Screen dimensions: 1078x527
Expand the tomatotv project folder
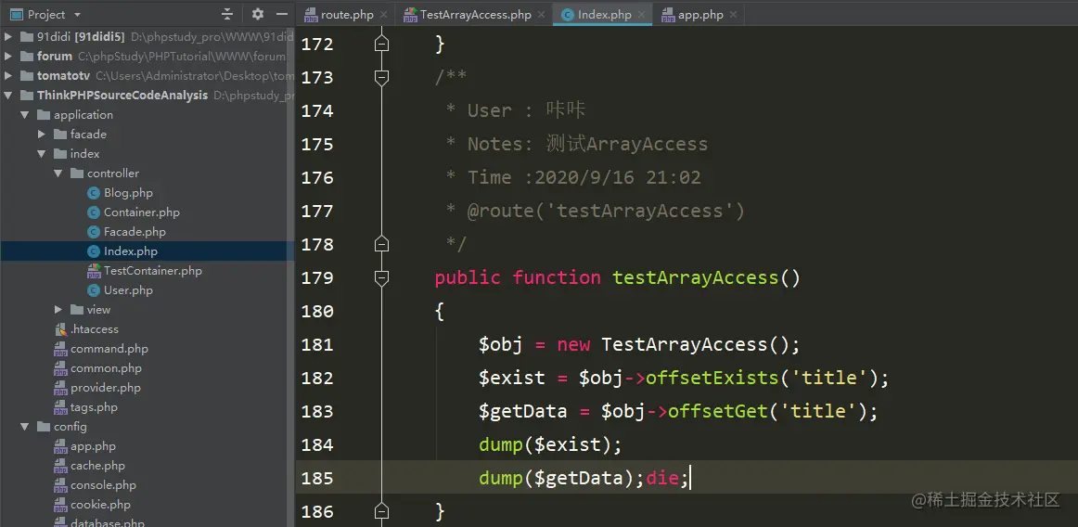[8, 76]
